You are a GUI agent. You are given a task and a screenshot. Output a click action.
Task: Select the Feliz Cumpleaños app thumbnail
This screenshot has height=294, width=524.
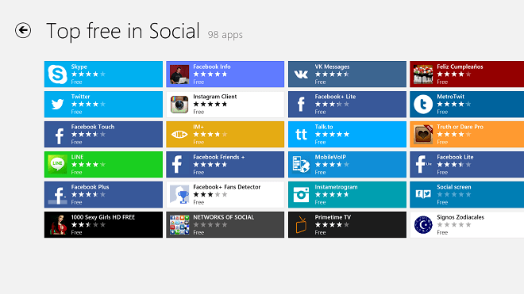click(423, 74)
